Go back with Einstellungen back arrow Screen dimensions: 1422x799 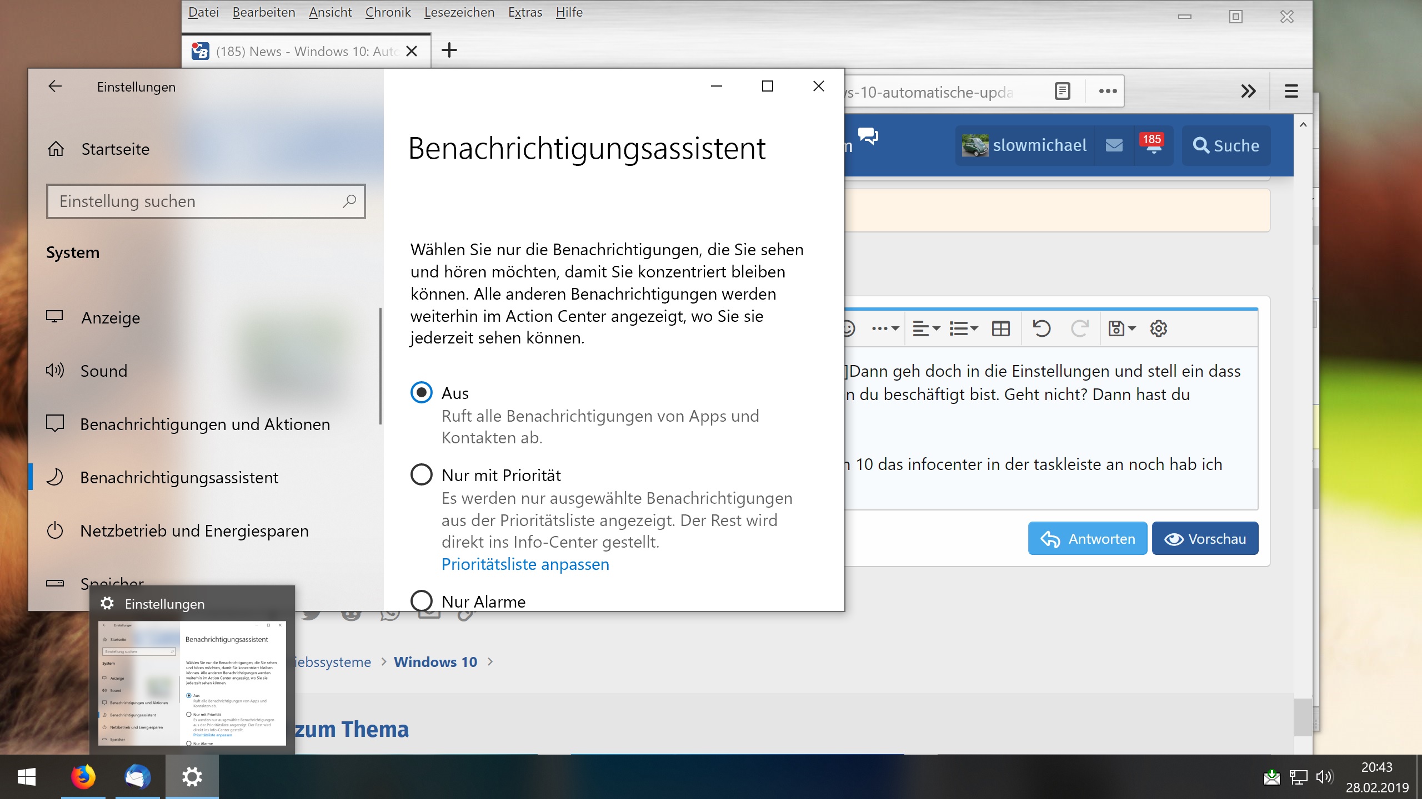pyautogui.click(x=55, y=87)
